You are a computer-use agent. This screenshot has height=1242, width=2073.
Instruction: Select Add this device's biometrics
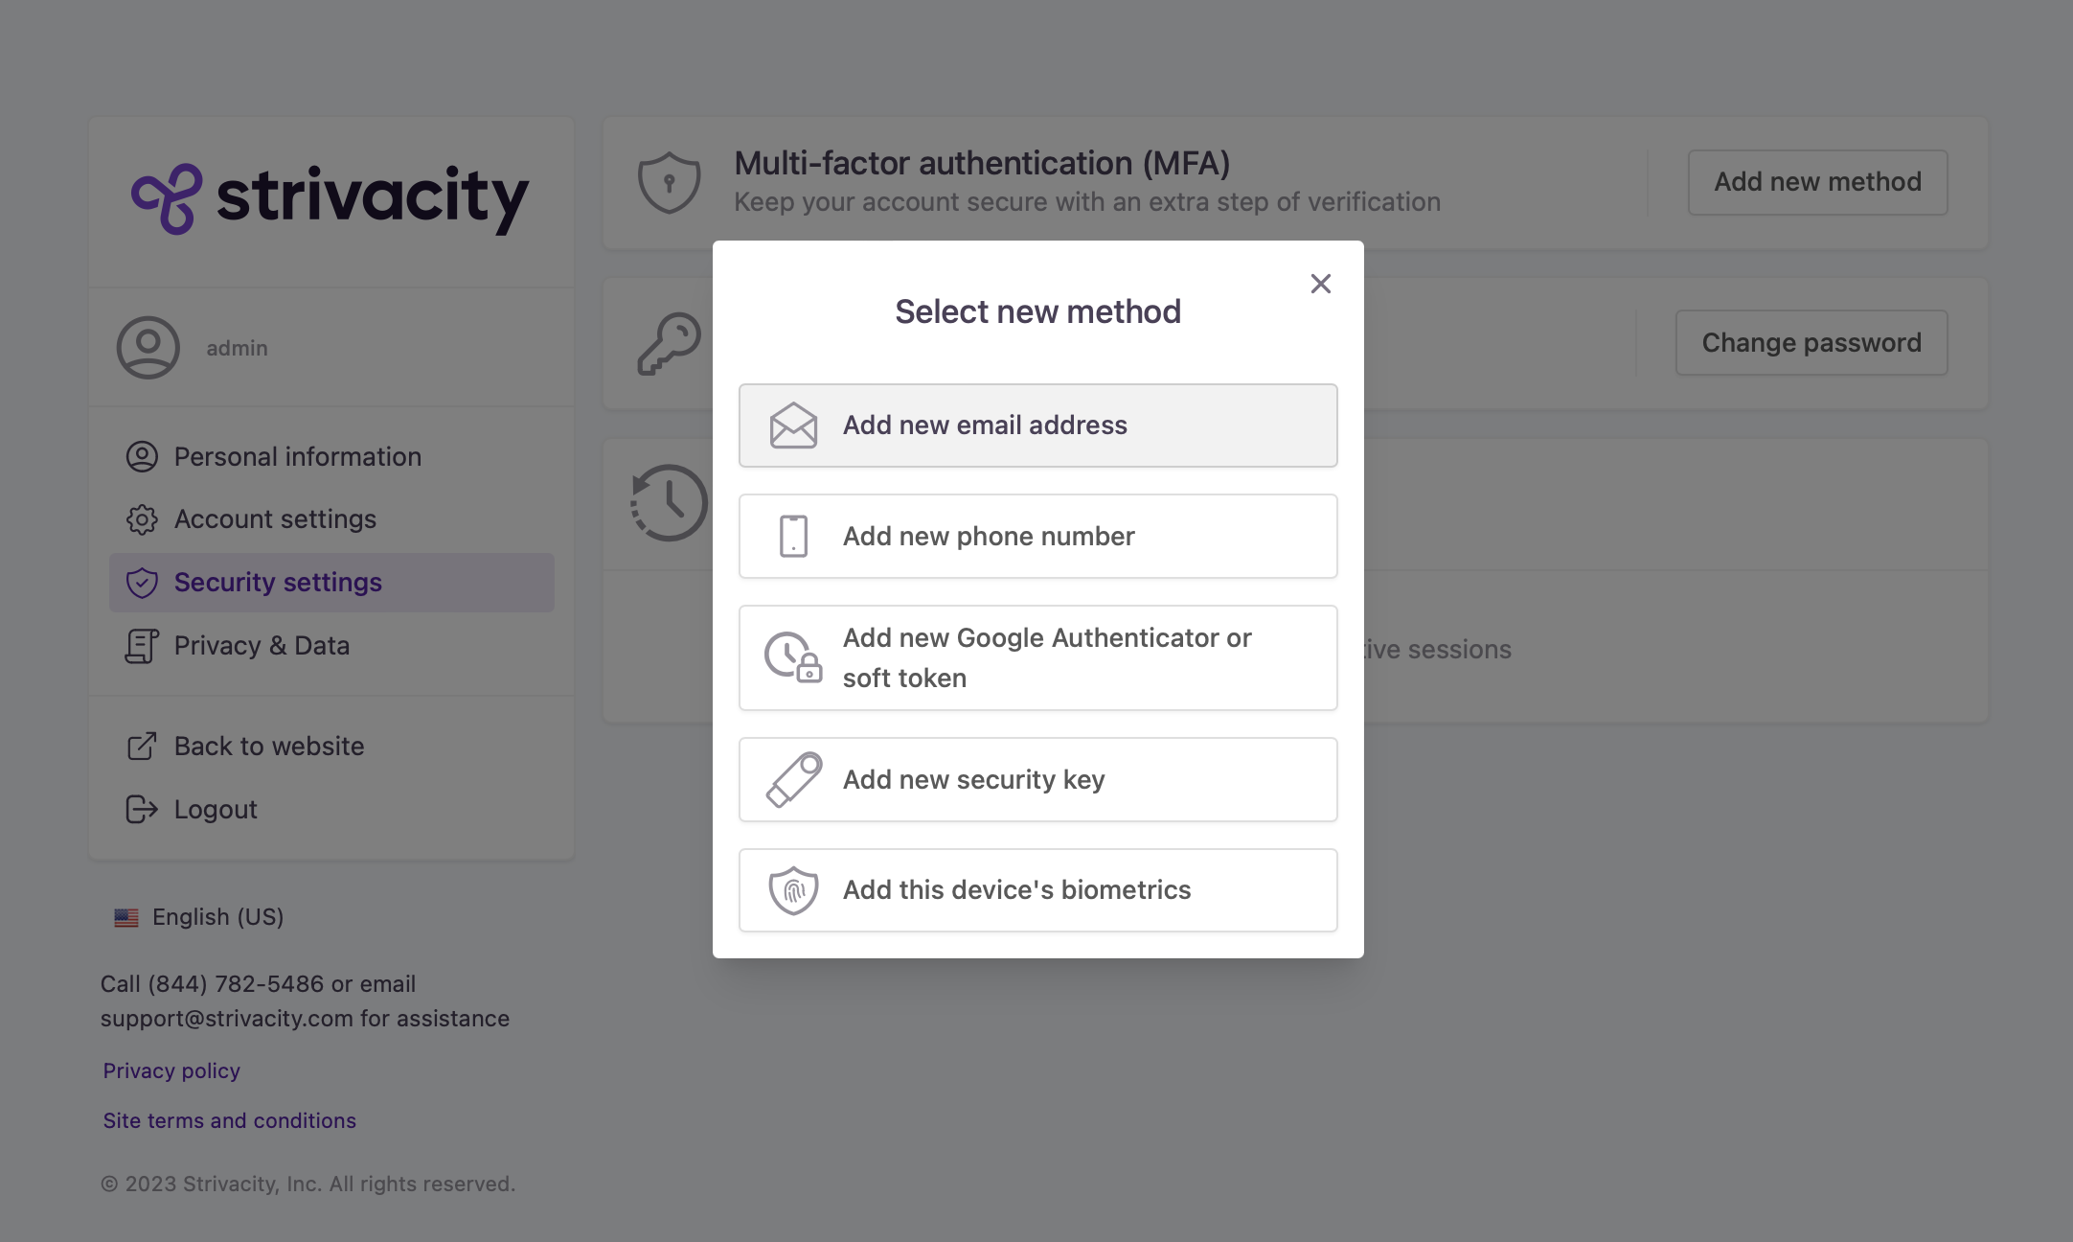tap(1037, 890)
